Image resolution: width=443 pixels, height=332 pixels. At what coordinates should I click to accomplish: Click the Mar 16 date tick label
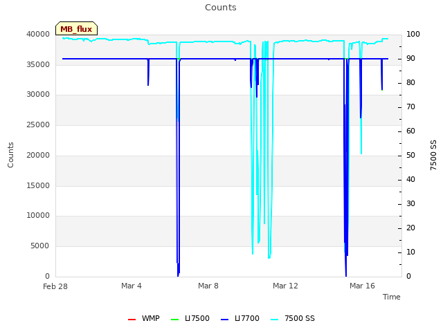tap(362, 286)
